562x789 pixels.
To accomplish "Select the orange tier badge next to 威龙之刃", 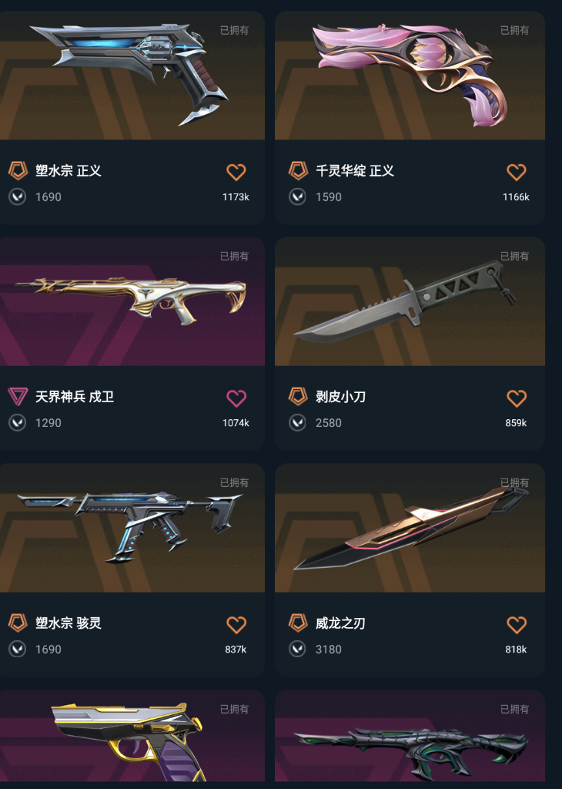I will tap(298, 623).
